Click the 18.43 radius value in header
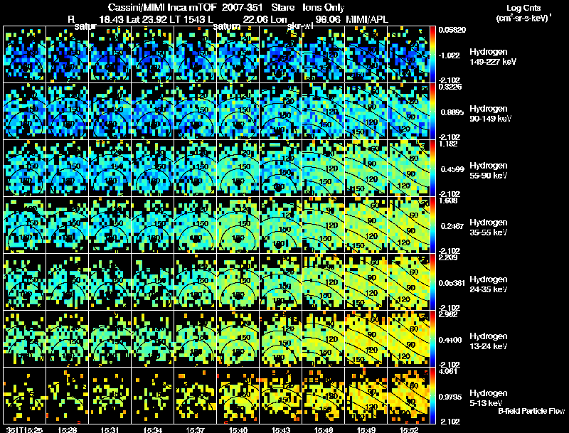Image resolution: width=569 pixels, height=433 pixels. (x=111, y=19)
